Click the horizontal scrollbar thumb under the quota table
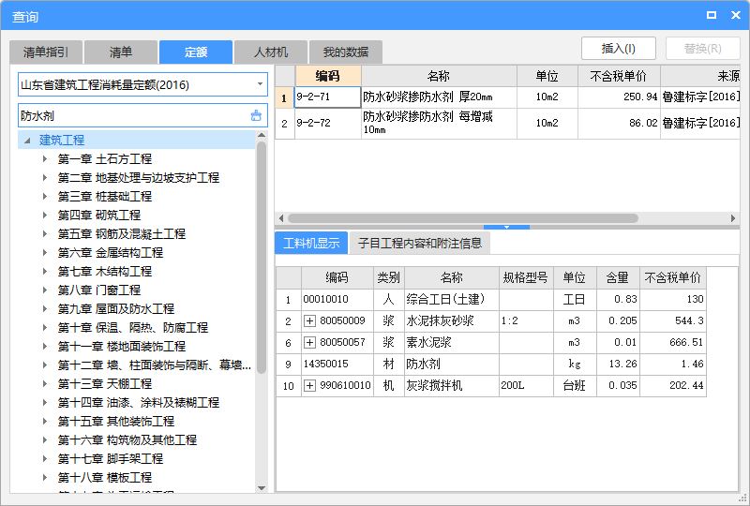The width and height of the screenshot is (750, 506). click(x=462, y=218)
